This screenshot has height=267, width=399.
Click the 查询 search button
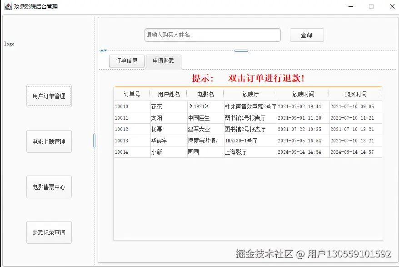307,35
